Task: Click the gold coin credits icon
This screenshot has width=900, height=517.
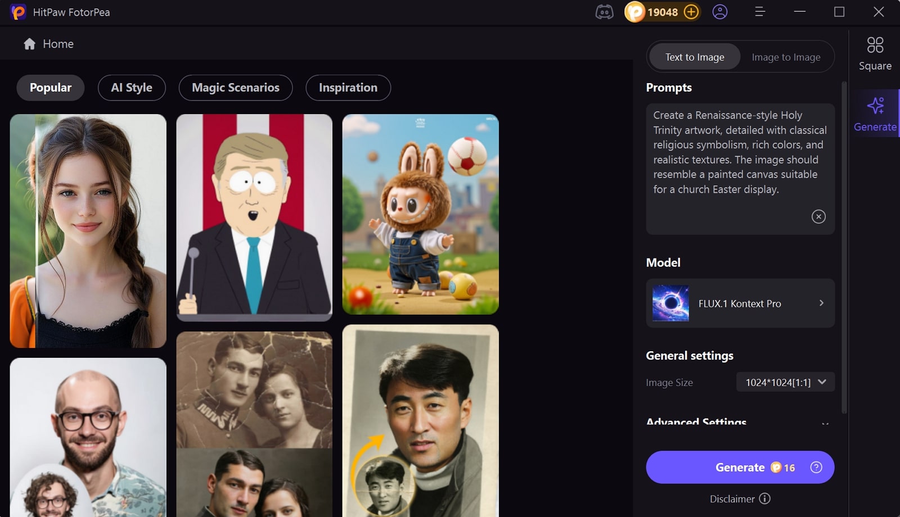Action: [635, 12]
